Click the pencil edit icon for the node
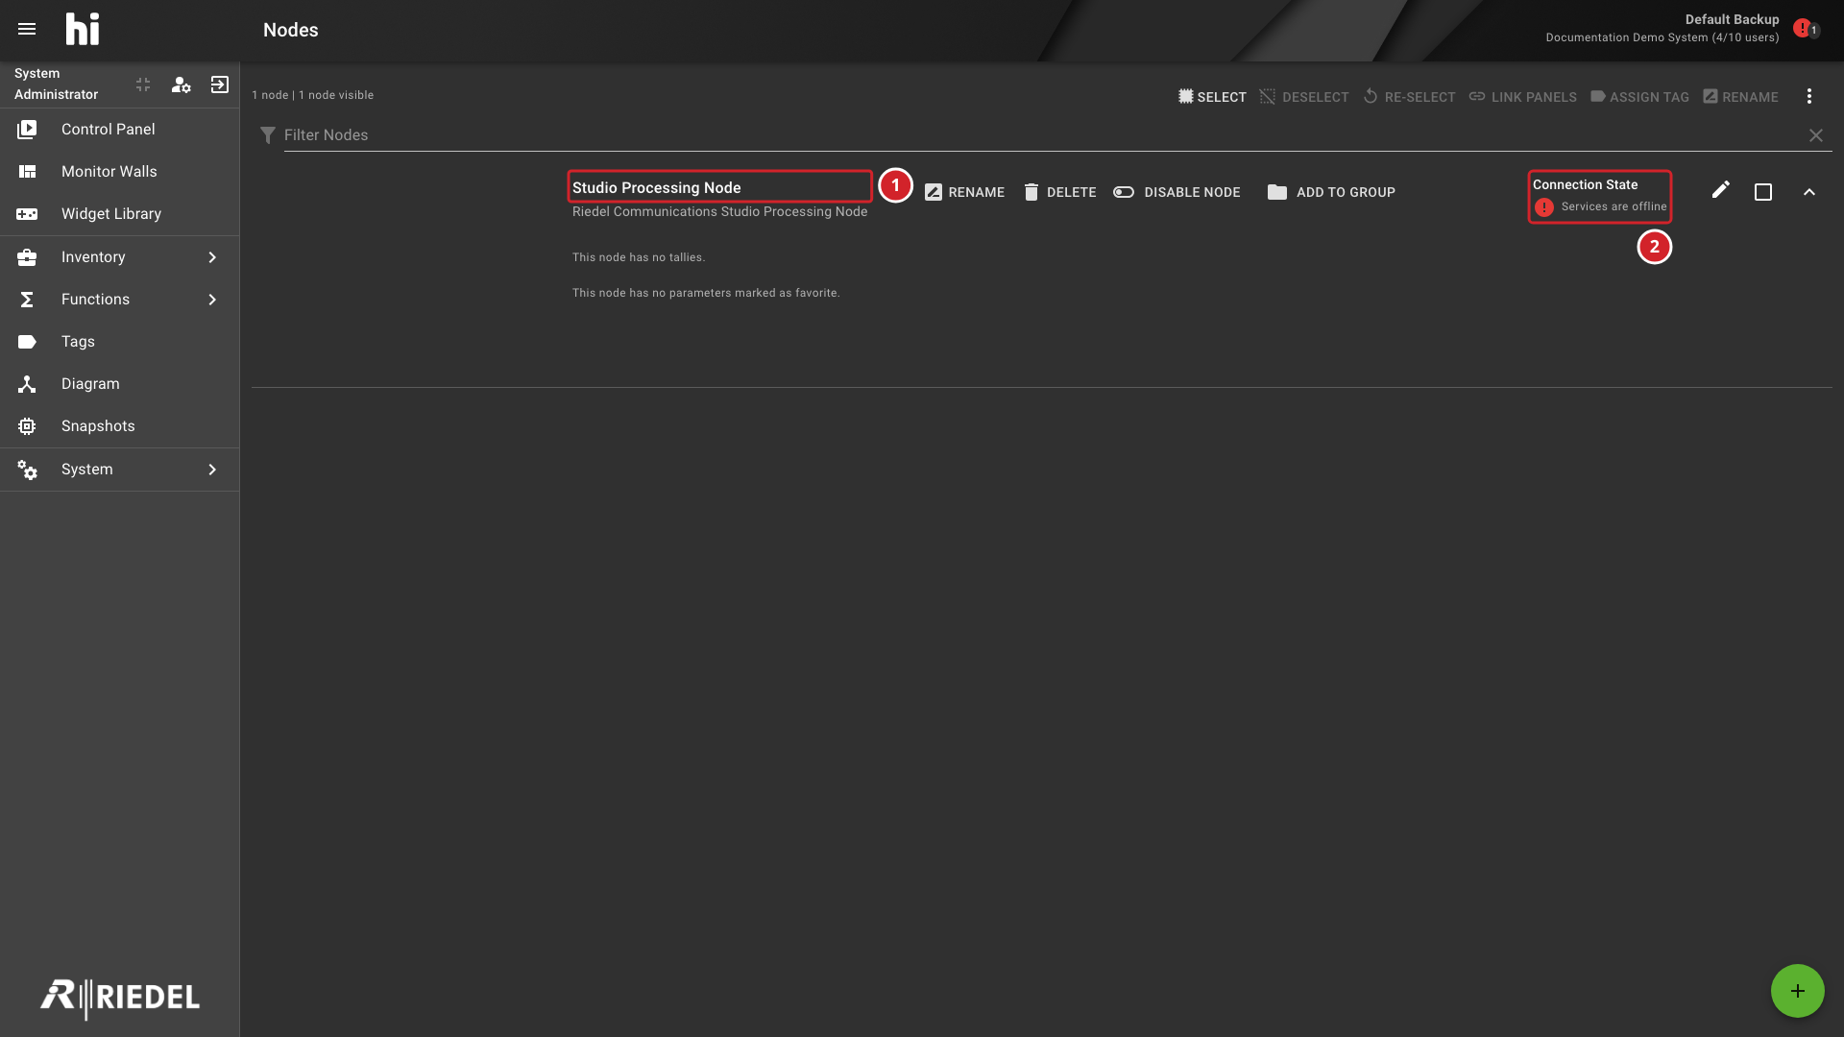This screenshot has height=1037, width=1844. (x=1720, y=190)
